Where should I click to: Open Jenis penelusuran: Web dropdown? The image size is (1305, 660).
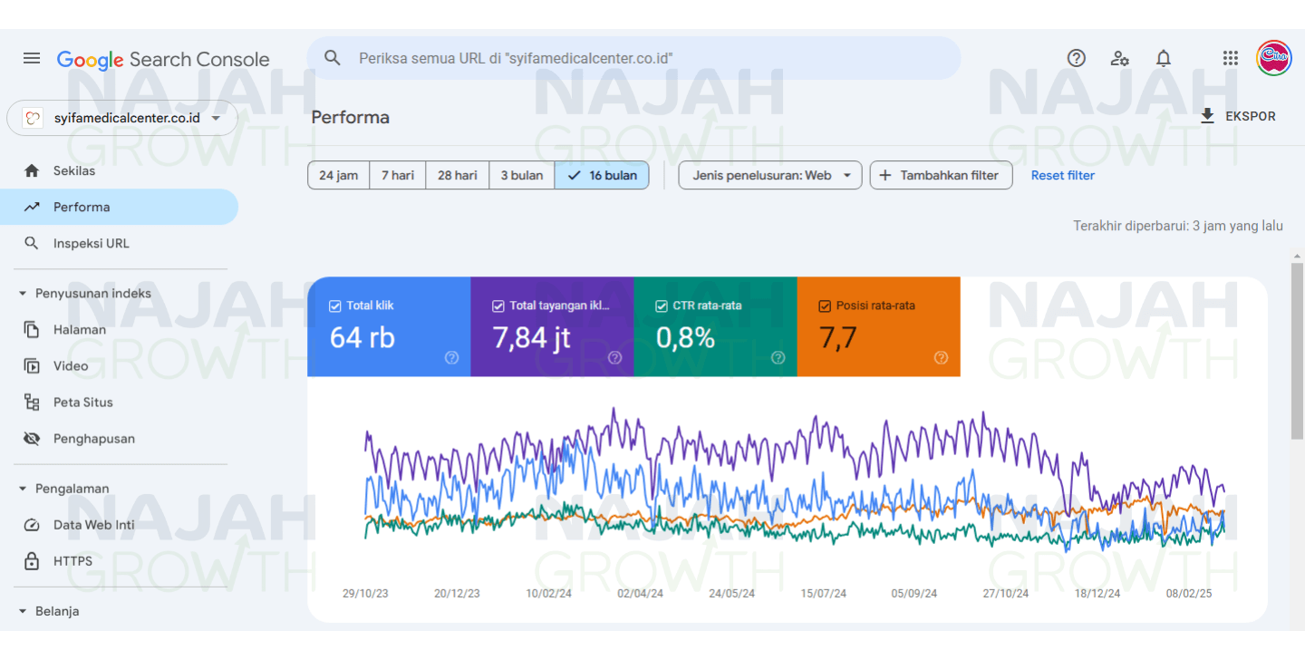point(769,175)
